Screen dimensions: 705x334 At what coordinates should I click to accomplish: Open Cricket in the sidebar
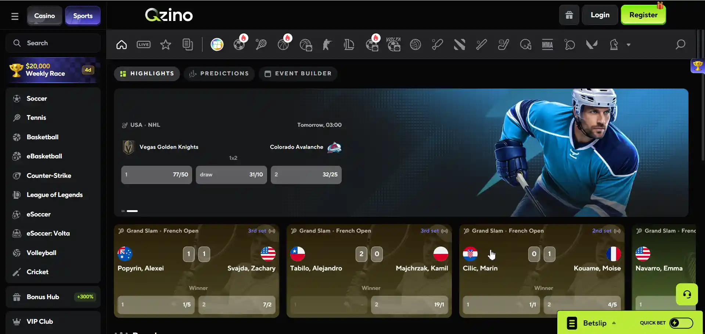pyautogui.click(x=53, y=272)
